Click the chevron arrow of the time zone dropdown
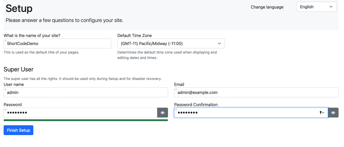Viewport: 344px width, 147px height. click(x=219, y=43)
